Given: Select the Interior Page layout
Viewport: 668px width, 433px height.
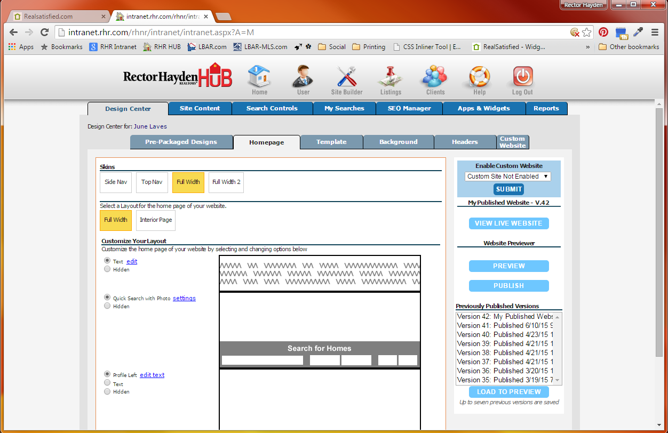Looking at the screenshot, I should coord(156,220).
